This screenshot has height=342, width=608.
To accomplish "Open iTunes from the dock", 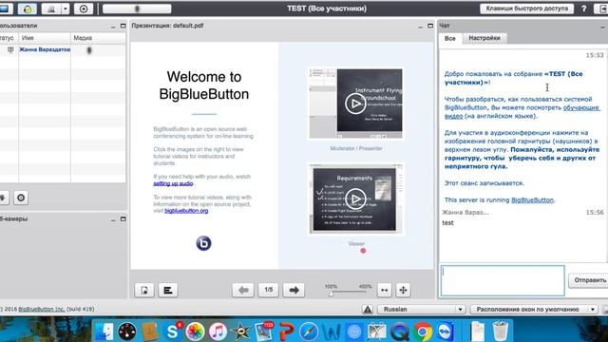I will [218, 332].
